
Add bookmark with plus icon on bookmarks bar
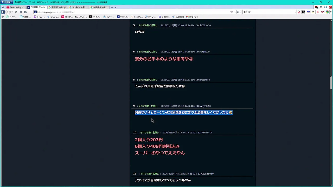3,17
